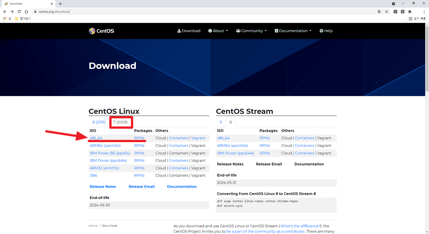Open a new browser tab
Screen dimensions: 429x234
coord(60,4)
